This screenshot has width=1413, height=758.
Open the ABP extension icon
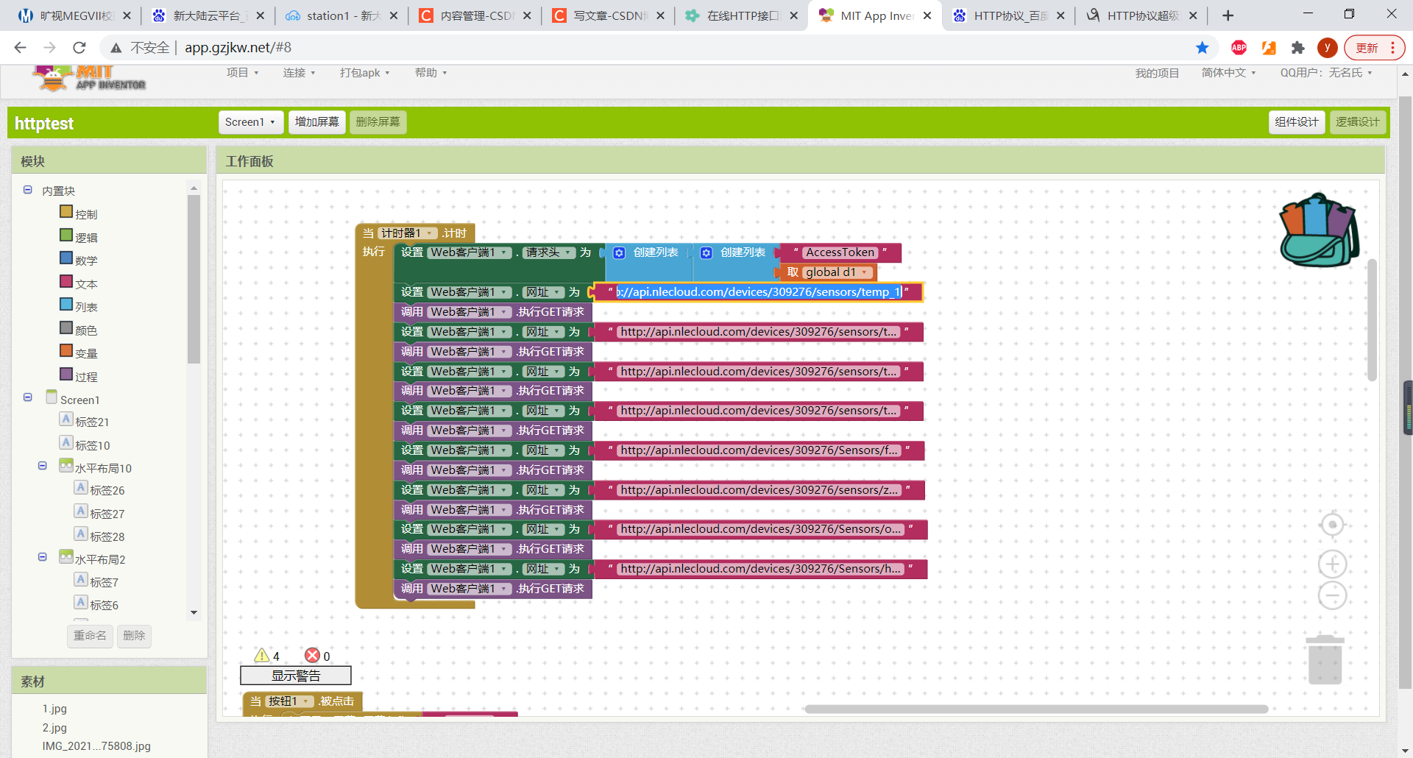1239,48
